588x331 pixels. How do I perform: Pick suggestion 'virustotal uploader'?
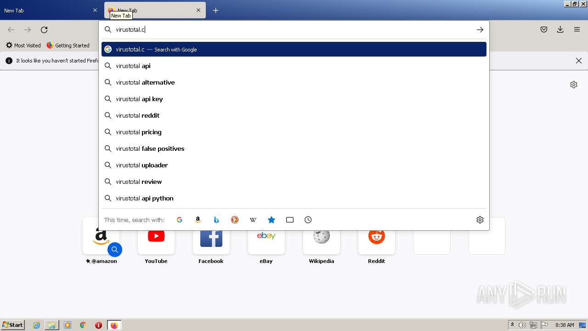click(294, 165)
